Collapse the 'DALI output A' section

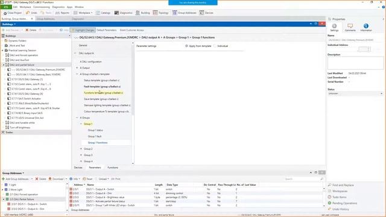[x=75, y=53]
